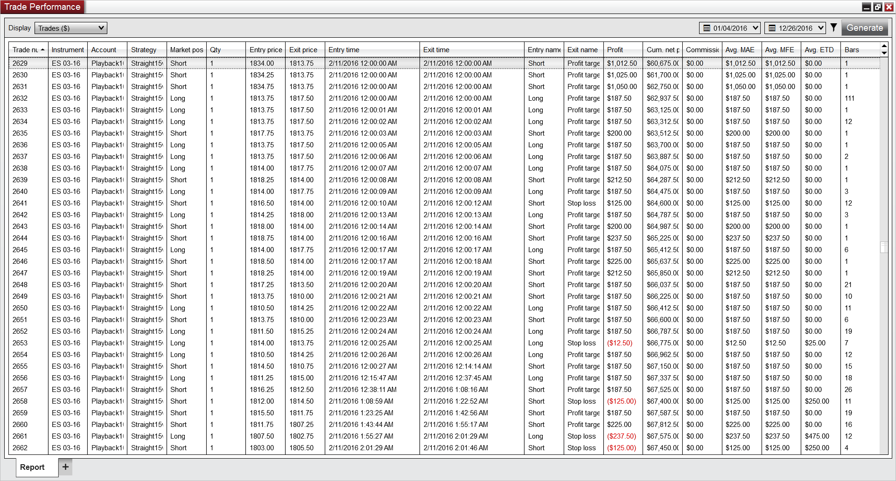Sort by Entry price column header
The image size is (896, 481).
266,50
